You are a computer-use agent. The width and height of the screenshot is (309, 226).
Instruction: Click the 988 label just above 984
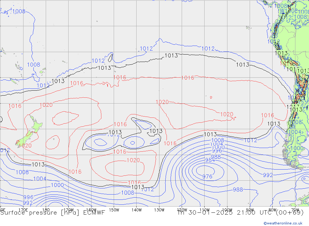point(216,157)
